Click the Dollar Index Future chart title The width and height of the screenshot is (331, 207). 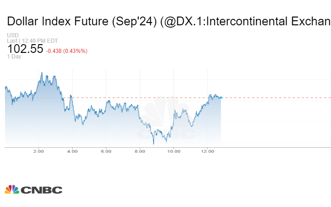pos(168,21)
